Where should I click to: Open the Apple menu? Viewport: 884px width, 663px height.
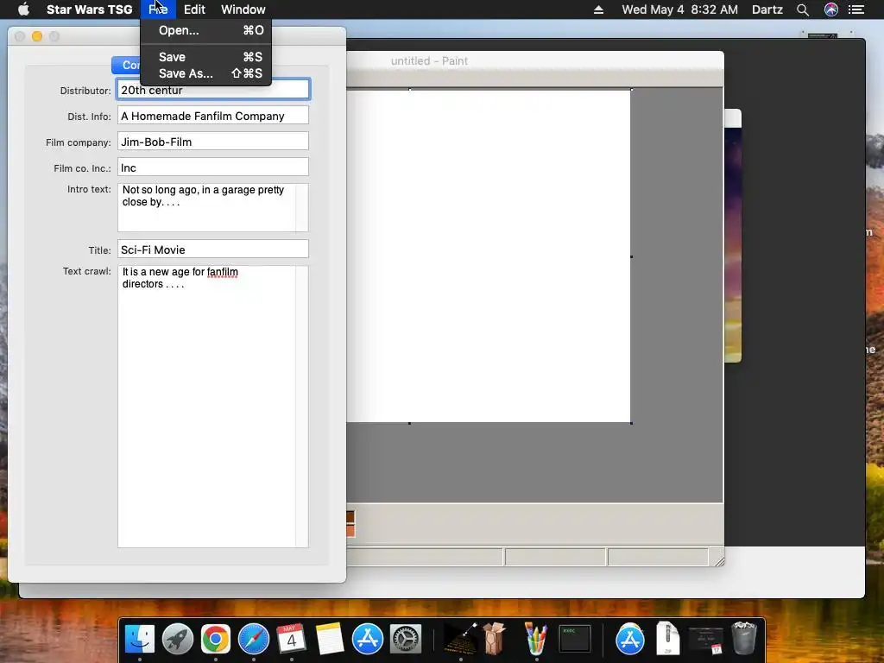coord(23,9)
